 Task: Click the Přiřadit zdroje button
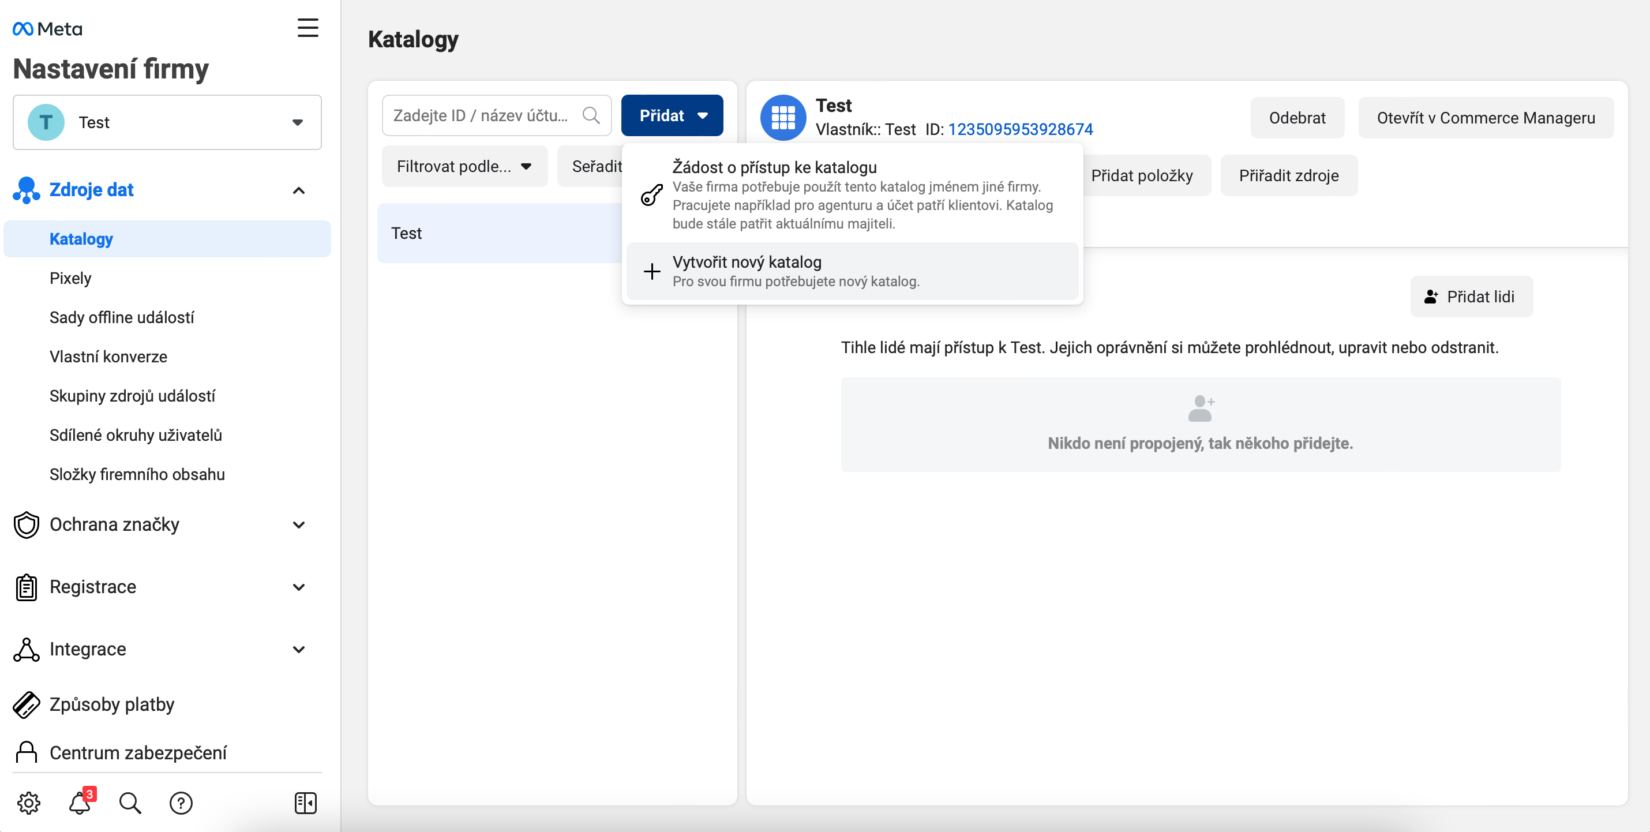pyautogui.click(x=1288, y=175)
